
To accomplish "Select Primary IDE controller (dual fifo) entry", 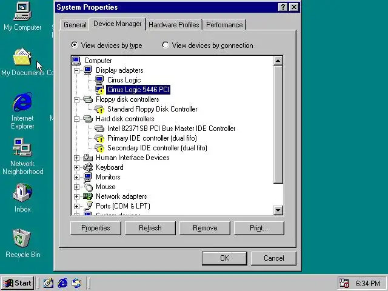I will click(152, 138).
